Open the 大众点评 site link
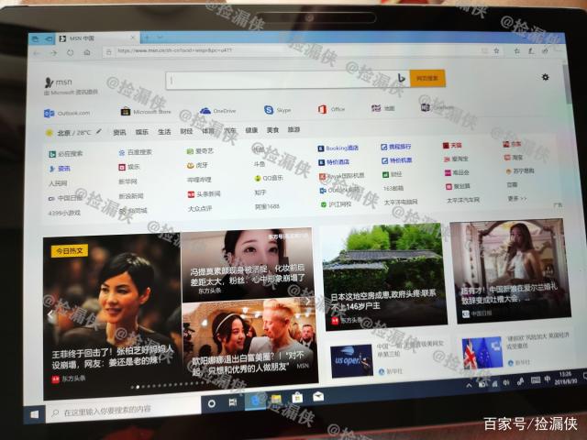 pyautogui.click(x=200, y=208)
